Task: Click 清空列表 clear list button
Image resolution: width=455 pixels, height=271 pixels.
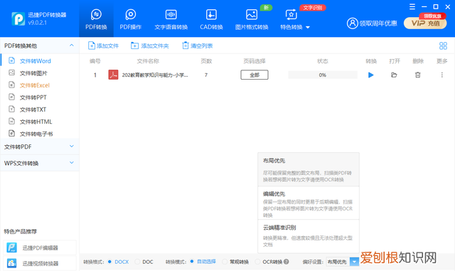Action: (198, 46)
